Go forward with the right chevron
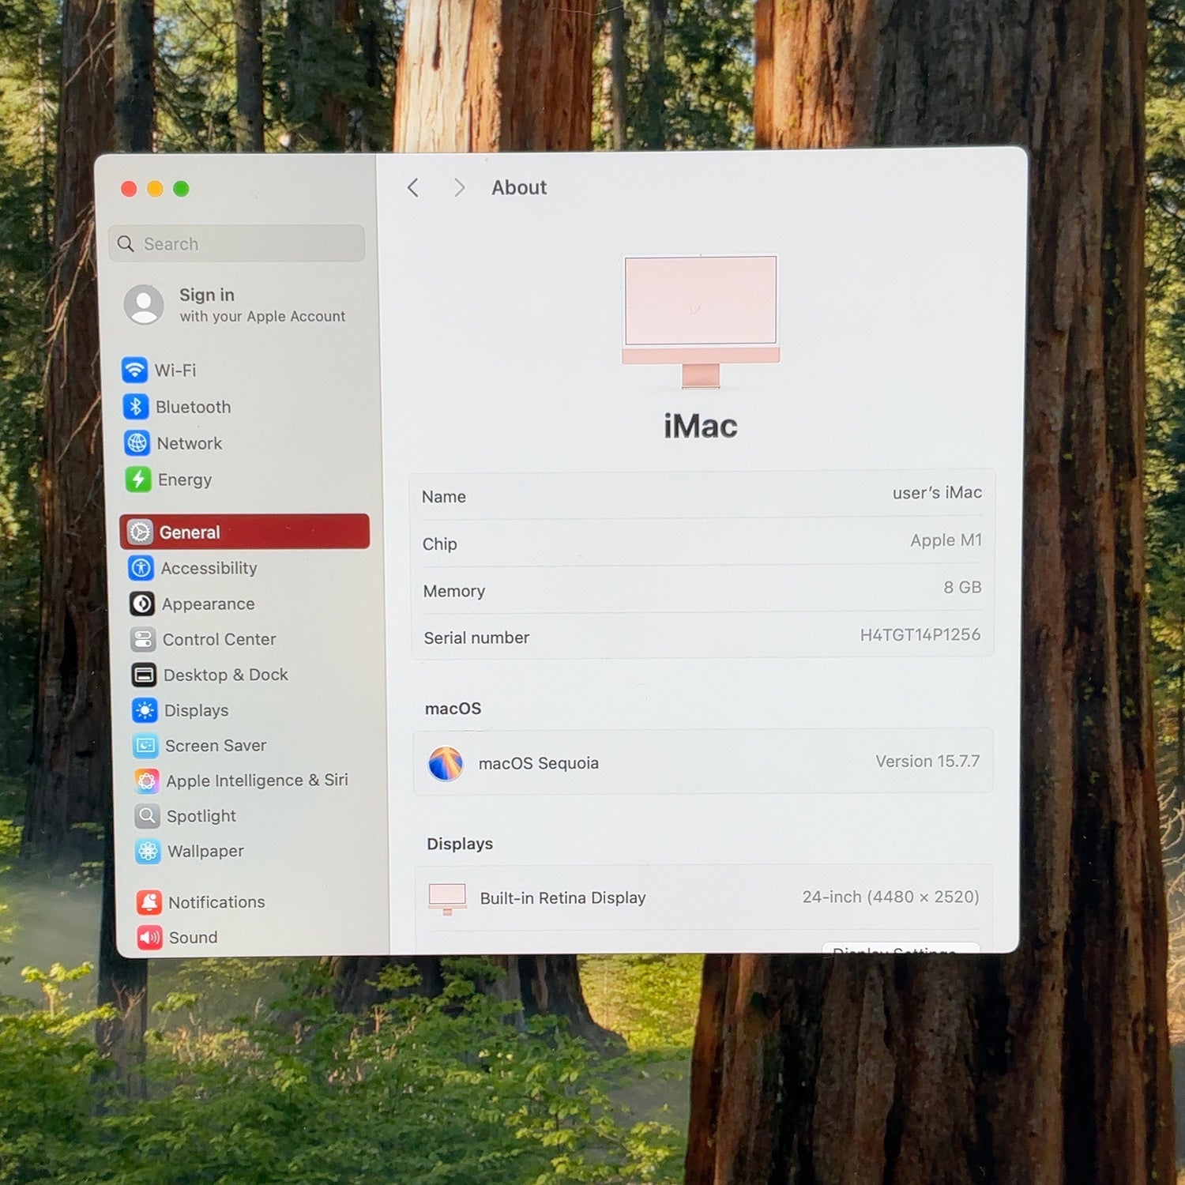Image resolution: width=1185 pixels, height=1185 pixels. click(x=459, y=187)
